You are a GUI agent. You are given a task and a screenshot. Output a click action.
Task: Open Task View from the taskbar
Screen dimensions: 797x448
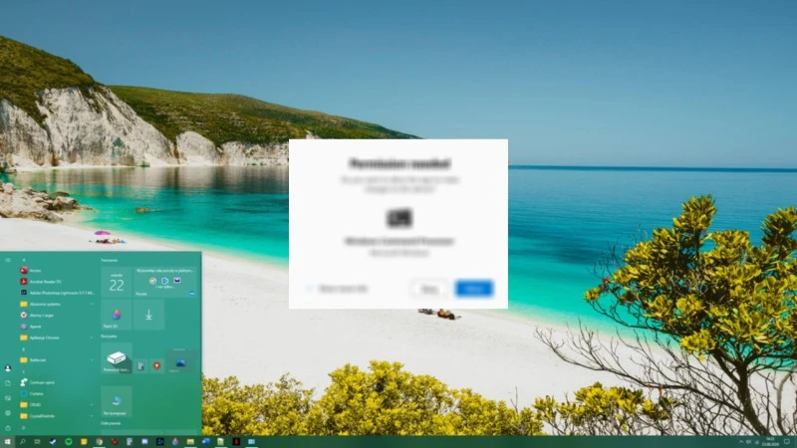[38, 442]
